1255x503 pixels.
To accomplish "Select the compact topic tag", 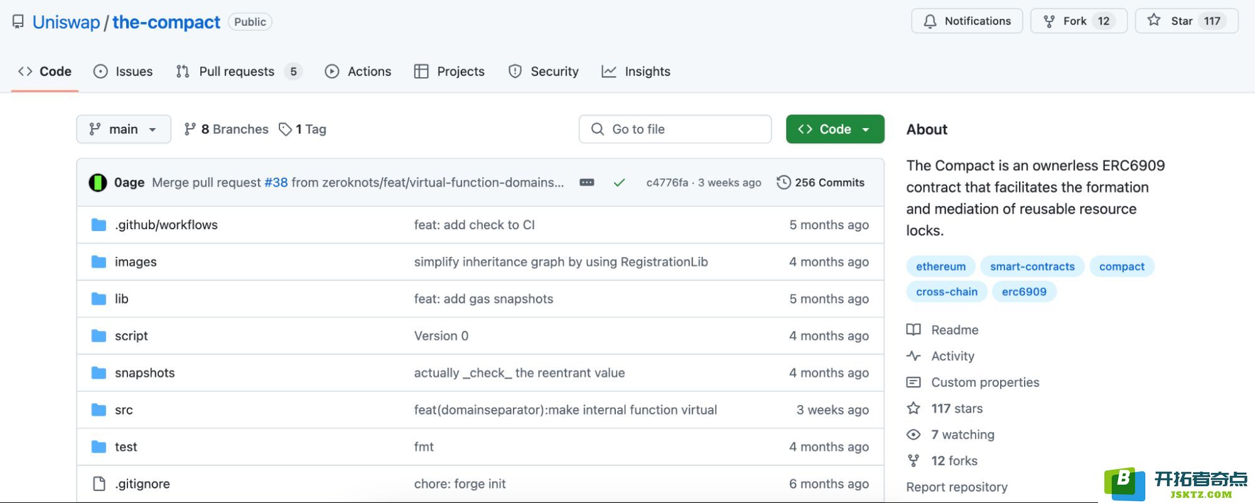I will tap(1122, 266).
